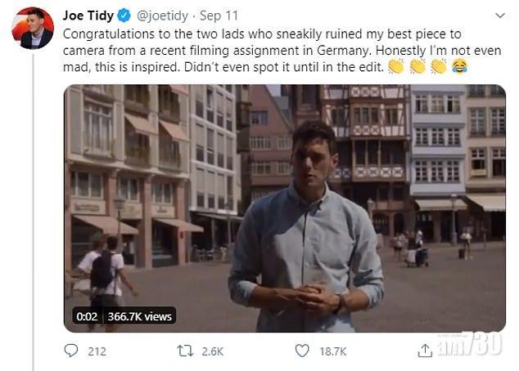519x371 pixels.
Task: View the 212 replies count
Action: [97, 351]
